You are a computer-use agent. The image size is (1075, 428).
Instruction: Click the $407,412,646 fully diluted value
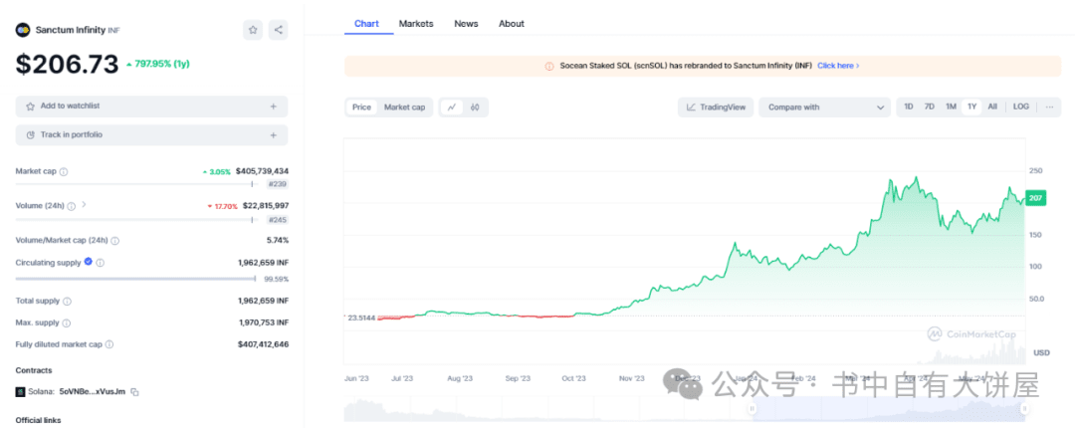[x=263, y=344]
